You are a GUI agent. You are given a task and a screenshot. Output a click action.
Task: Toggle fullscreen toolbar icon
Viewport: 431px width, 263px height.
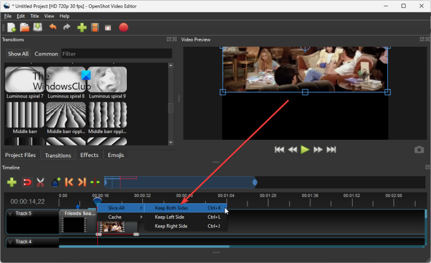(108, 28)
